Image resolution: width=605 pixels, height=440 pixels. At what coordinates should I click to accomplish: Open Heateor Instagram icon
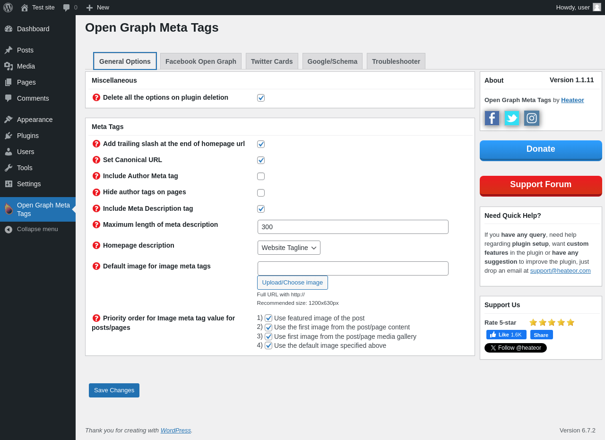[532, 118]
